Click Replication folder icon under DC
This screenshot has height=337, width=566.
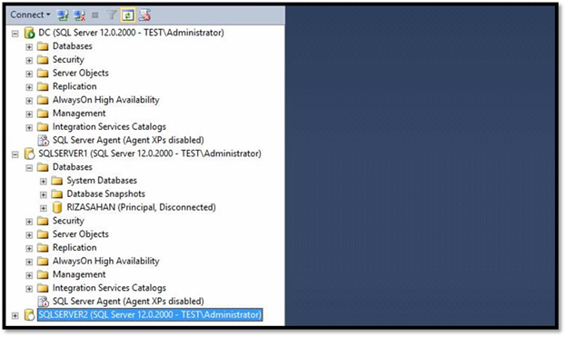coord(43,86)
